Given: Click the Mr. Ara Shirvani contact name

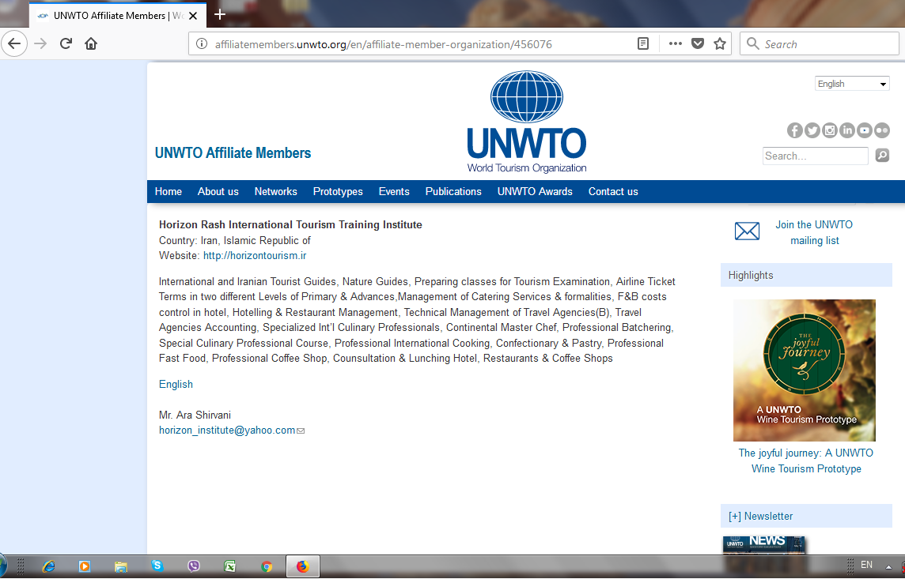Looking at the screenshot, I should point(195,415).
